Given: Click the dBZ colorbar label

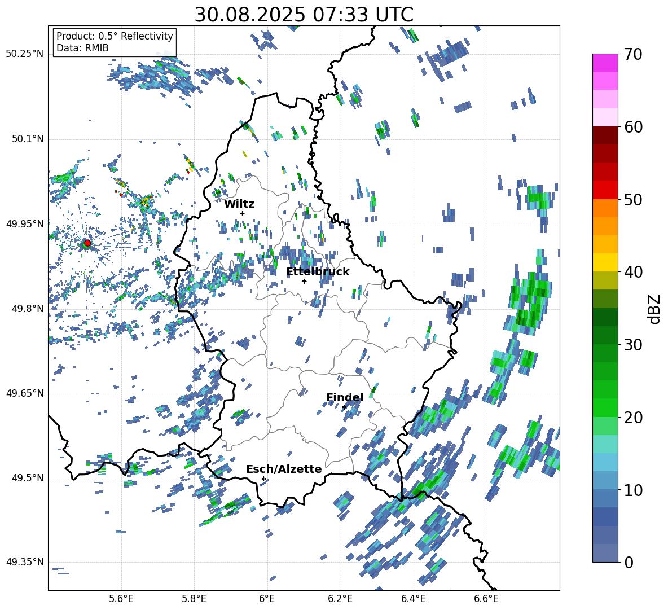Looking at the screenshot, I should point(655,309).
